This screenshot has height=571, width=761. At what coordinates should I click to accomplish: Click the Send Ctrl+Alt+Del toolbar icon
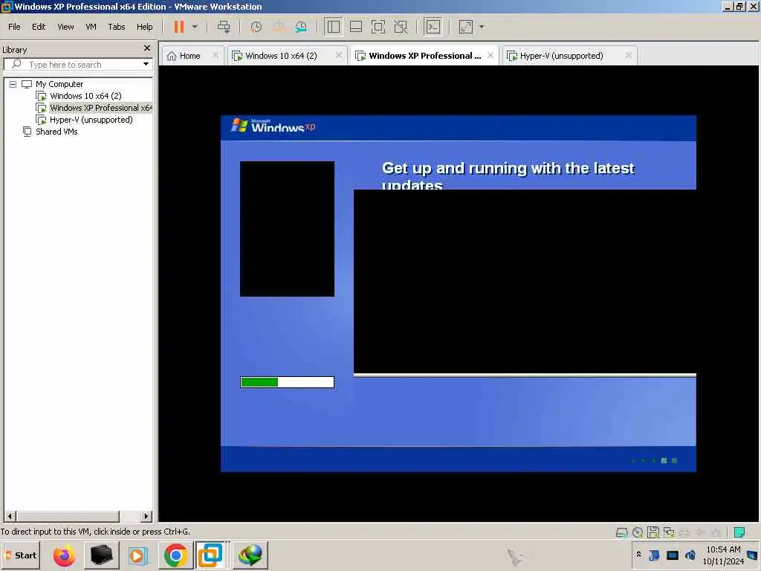pos(224,27)
